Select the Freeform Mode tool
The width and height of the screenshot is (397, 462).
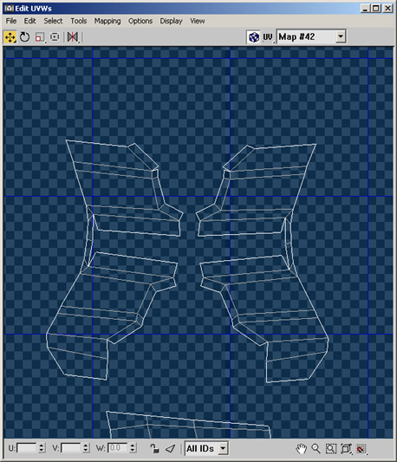(x=55, y=37)
